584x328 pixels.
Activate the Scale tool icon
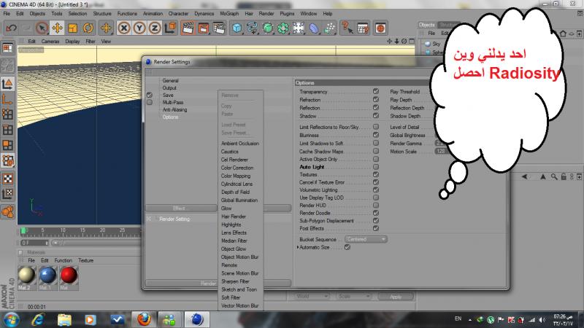(x=72, y=28)
